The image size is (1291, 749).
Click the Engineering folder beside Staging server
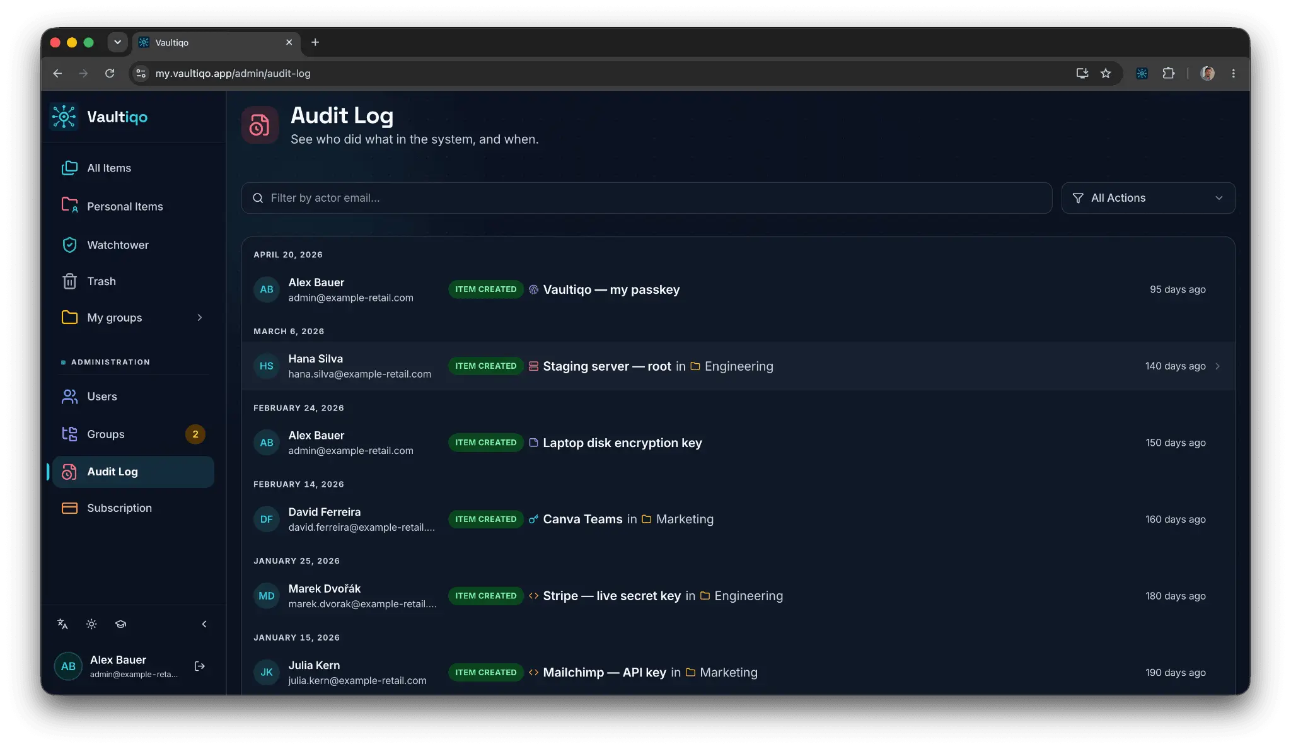(x=731, y=366)
